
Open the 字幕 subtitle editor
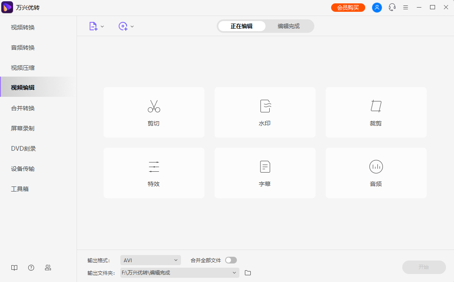[x=265, y=173]
